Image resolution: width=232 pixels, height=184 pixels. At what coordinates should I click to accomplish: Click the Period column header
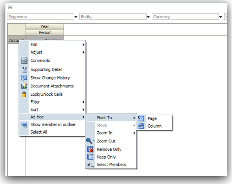[x=45, y=32]
